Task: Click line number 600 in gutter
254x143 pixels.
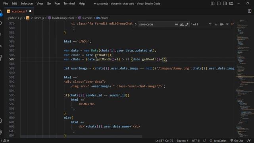Action: (x=12, y=118)
